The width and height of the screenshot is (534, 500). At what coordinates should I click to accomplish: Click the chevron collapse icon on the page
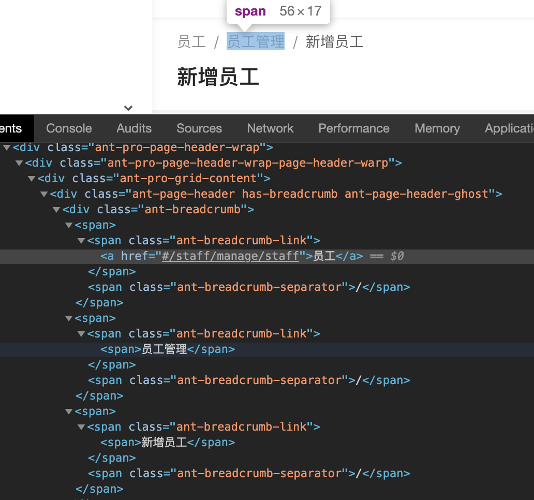(128, 108)
